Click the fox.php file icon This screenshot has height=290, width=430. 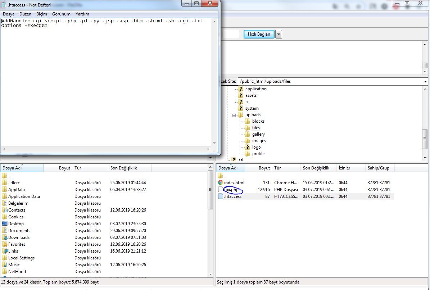221,189
